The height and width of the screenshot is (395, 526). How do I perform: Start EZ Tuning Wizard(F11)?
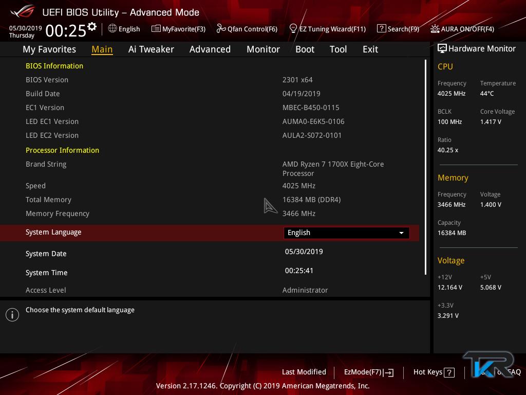point(327,29)
